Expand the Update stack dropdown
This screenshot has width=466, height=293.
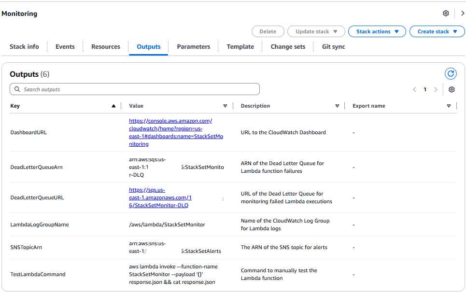pos(316,31)
